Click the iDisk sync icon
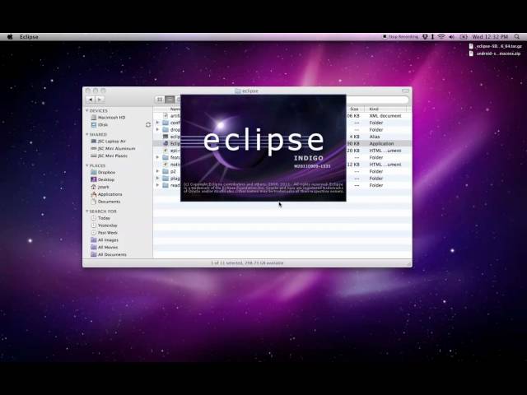This screenshot has height=395, width=527. [148, 124]
